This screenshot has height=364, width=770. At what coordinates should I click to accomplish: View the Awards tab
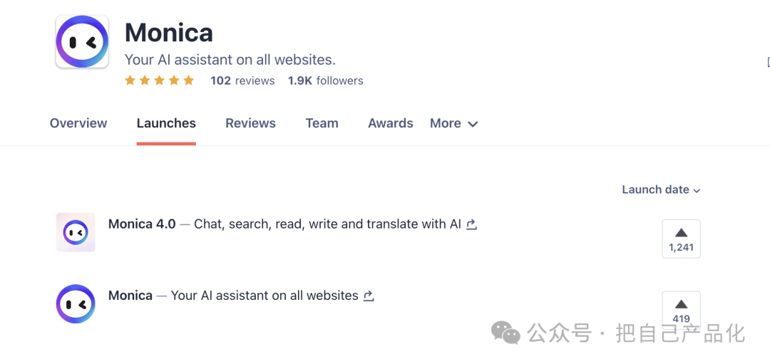pos(391,123)
